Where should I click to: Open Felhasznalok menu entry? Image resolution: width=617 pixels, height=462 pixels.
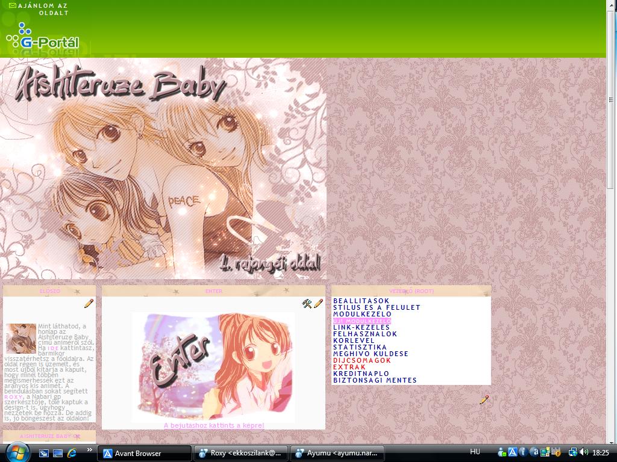point(366,334)
